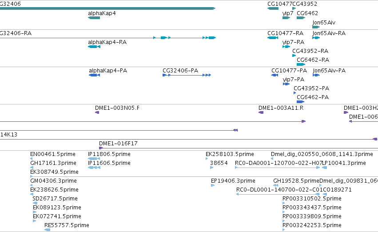
Task: Click the CG32406-RA transcript label
Action: pos(16,33)
